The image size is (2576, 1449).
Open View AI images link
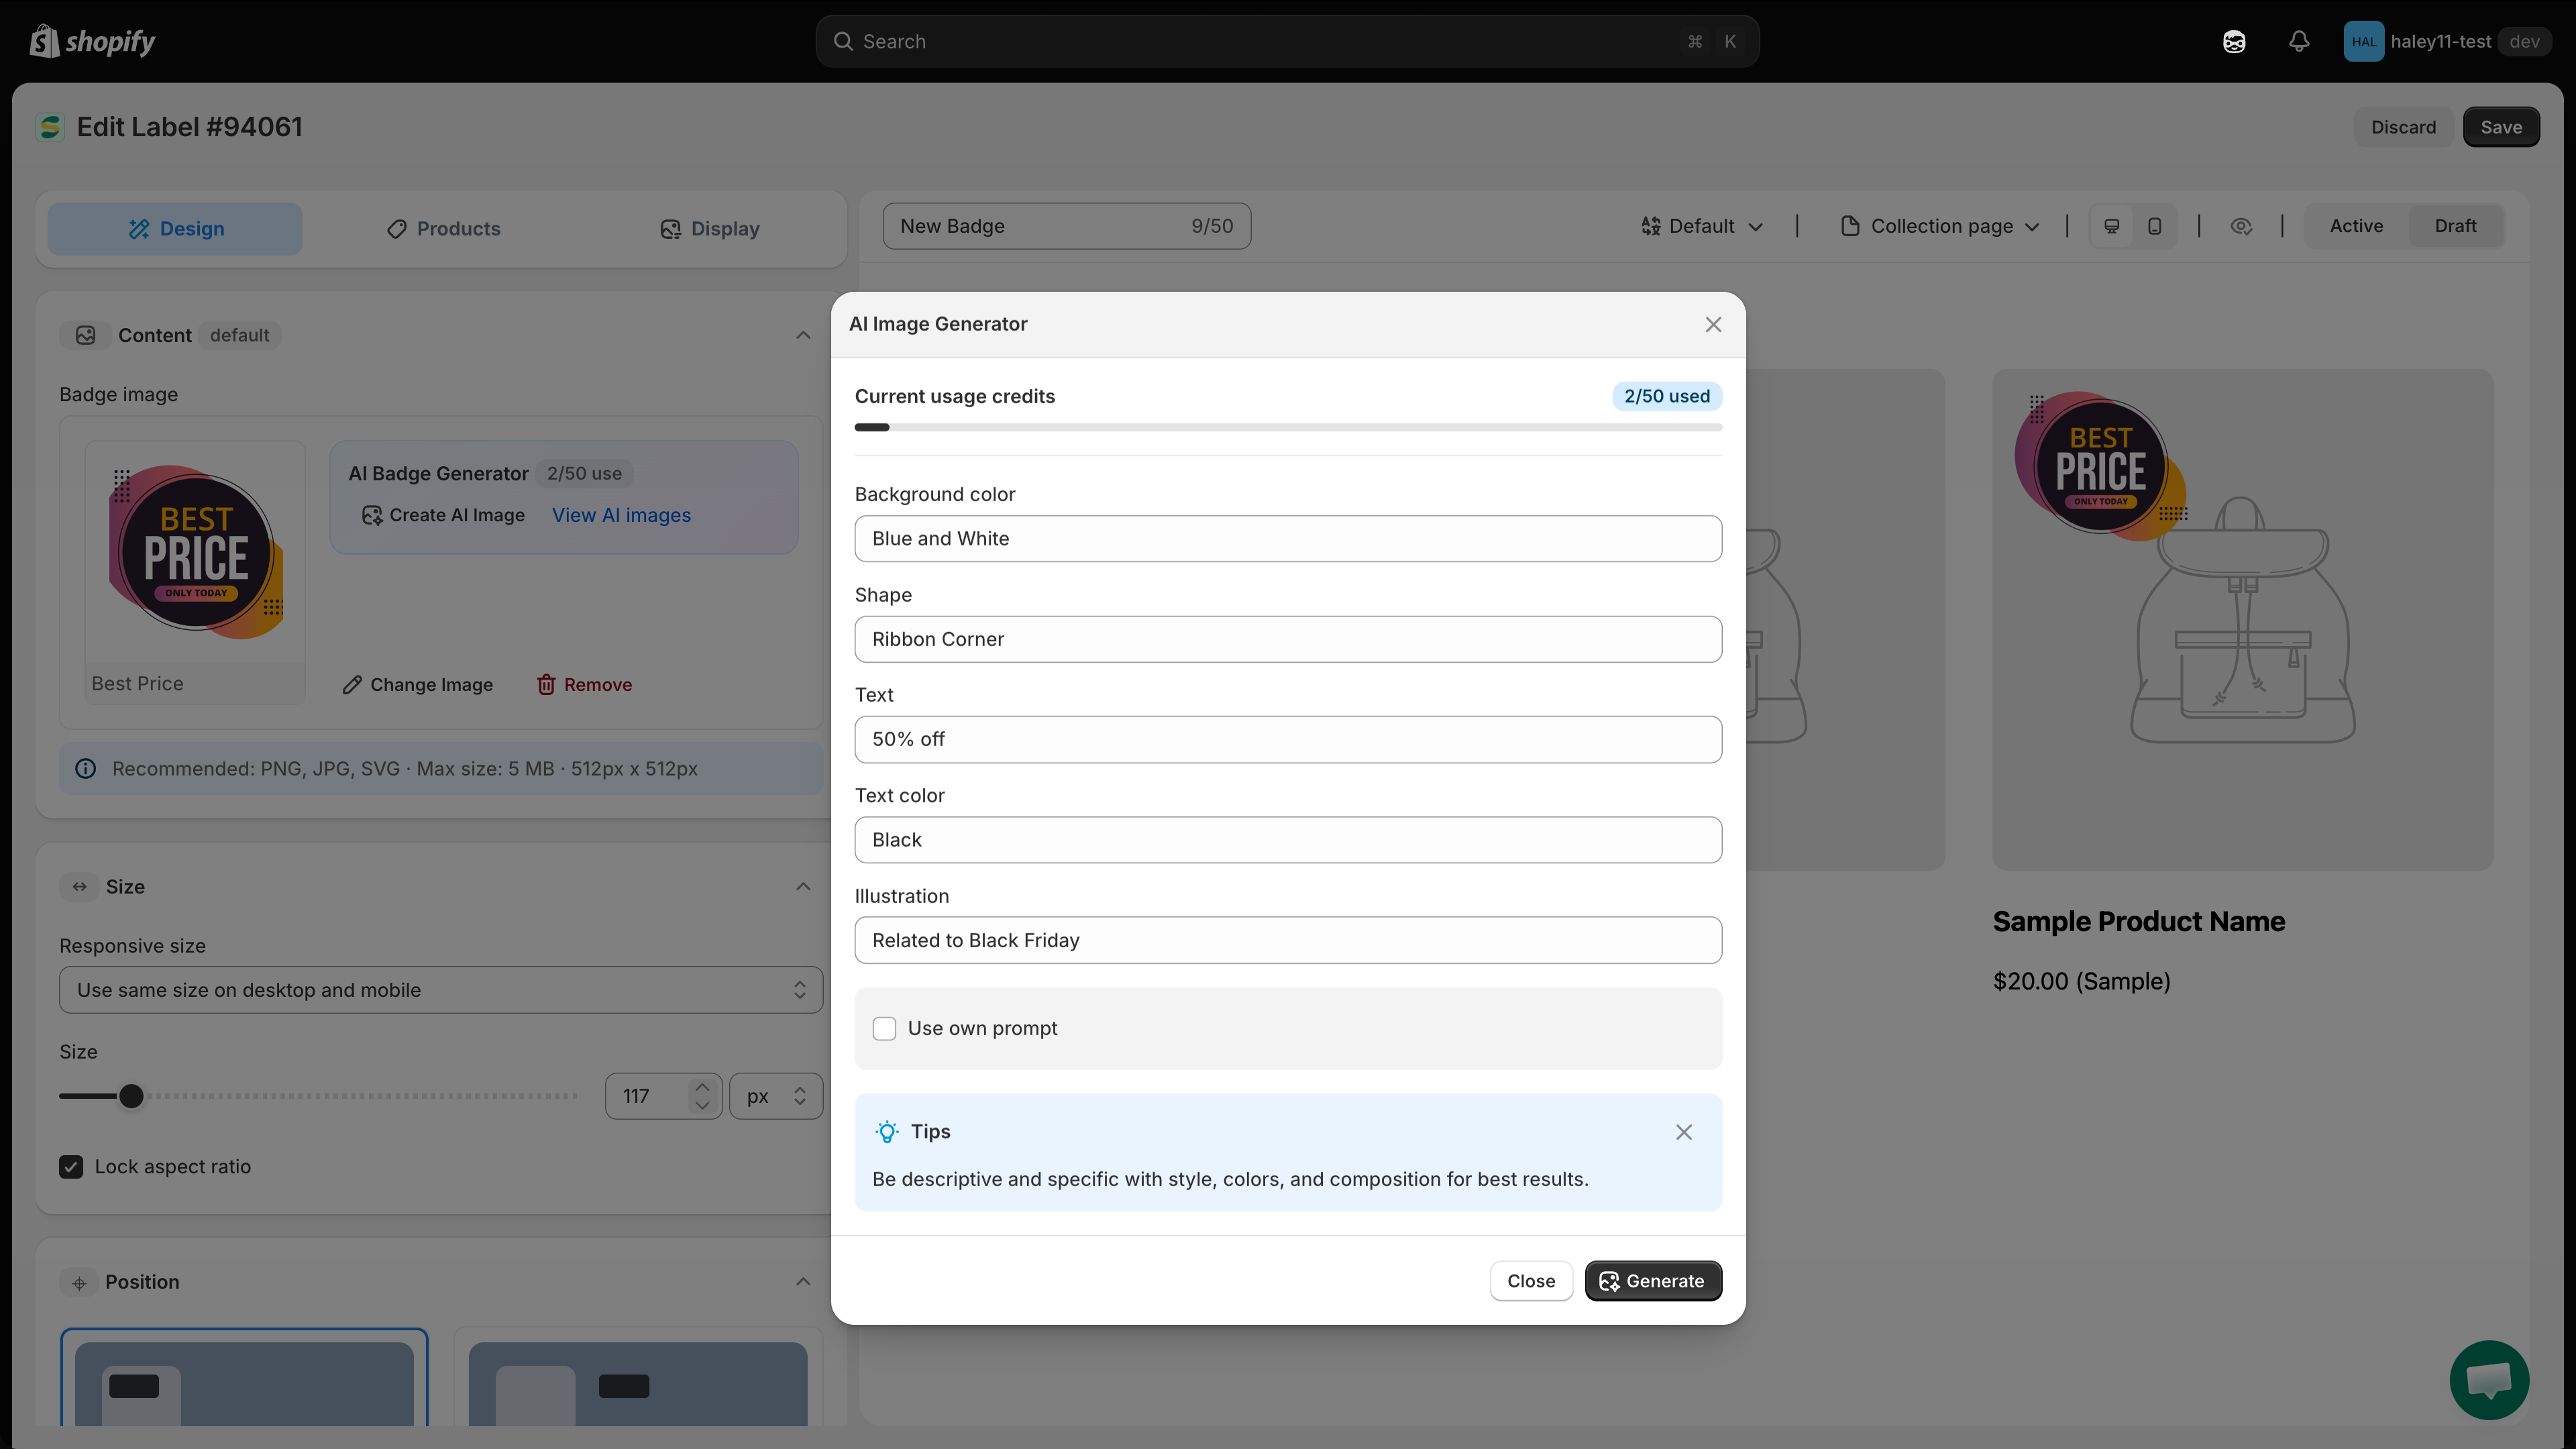click(621, 515)
